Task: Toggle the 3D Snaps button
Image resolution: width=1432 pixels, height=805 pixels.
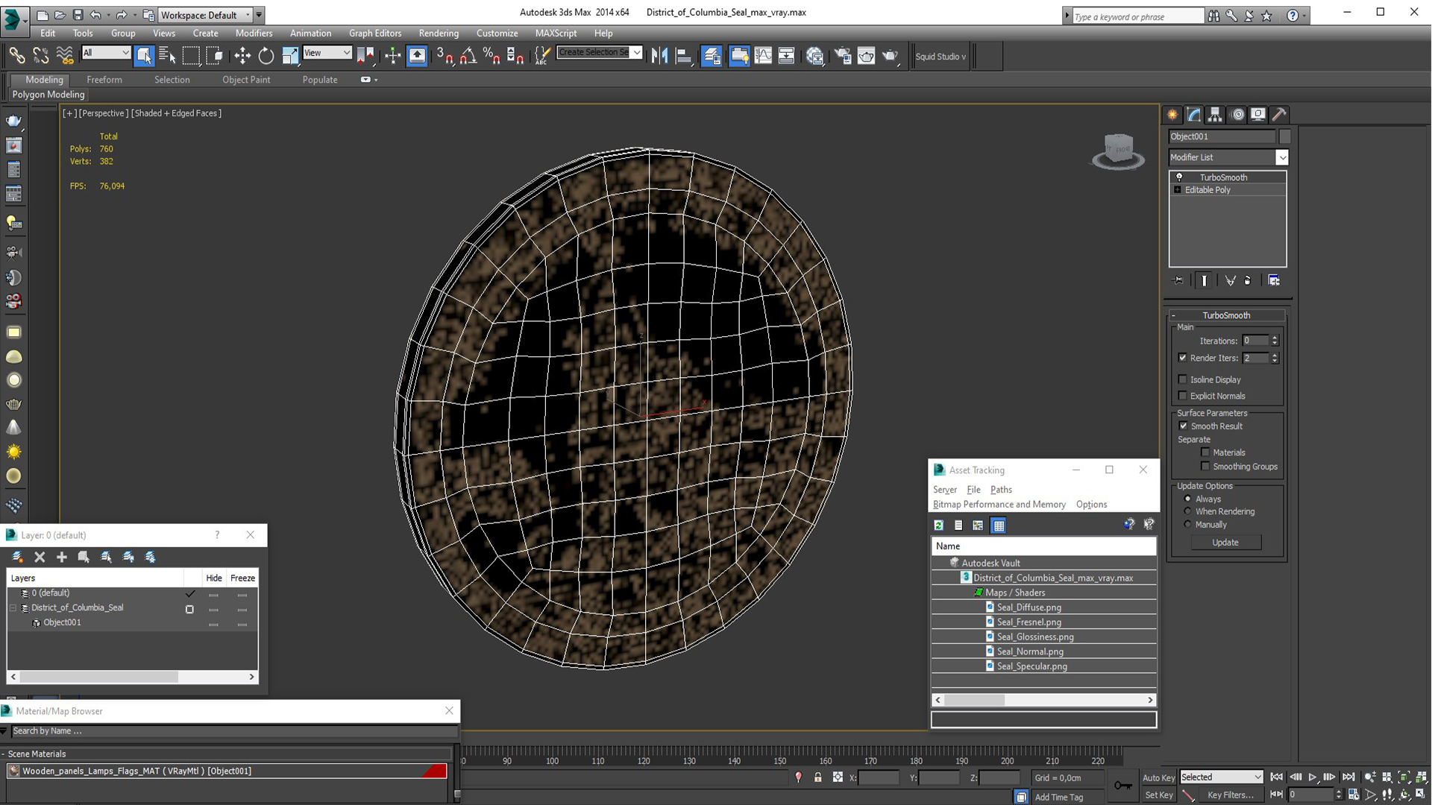Action: point(445,55)
